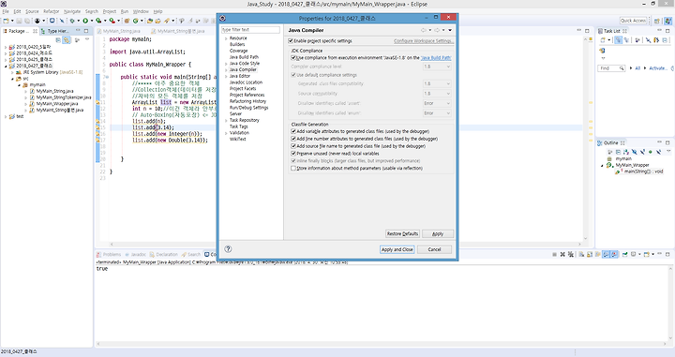This screenshot has width=675, height=357.
Task: Expand Java Compiler node in tree
Action: [226, 69]
